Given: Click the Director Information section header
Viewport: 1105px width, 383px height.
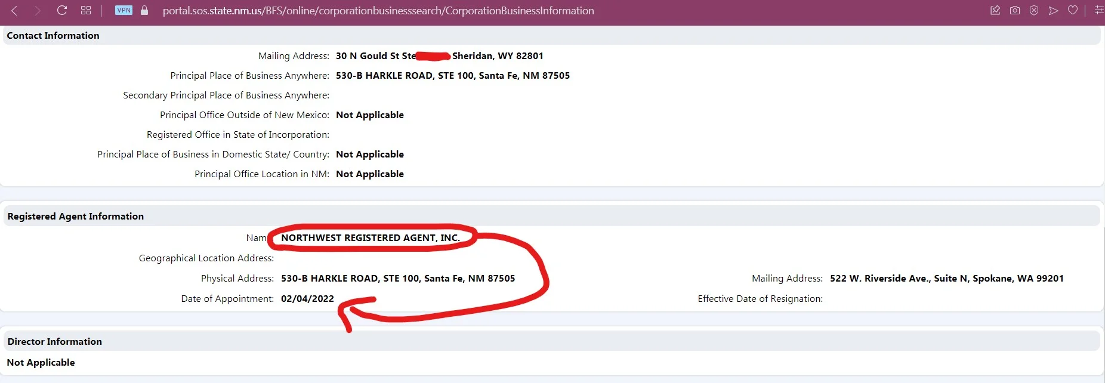Looking at the screenshot, I should (55, 342).
